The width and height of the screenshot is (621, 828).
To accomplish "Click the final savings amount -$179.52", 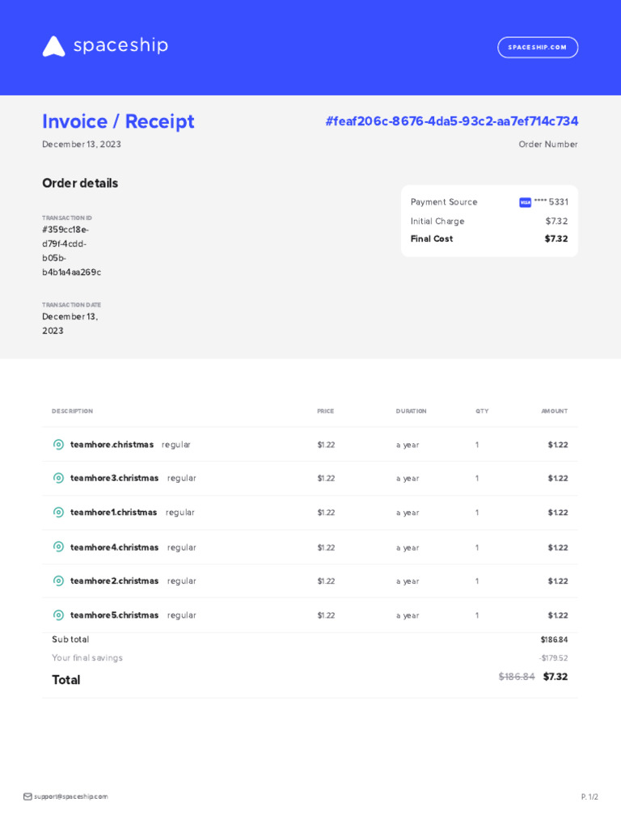I will (x=553, y=658).
